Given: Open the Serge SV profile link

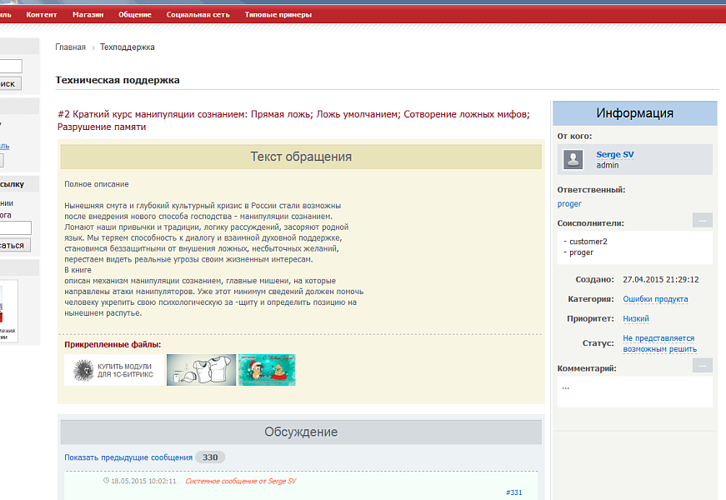Looking at the screenshot, I should tap(615, 154).
